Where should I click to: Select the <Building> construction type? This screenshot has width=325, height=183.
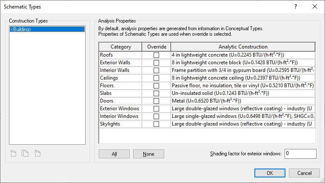(21, 29)
